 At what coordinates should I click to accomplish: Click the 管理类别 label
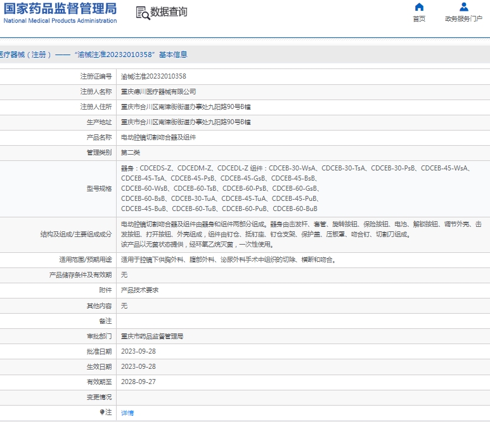pos(99,153)
